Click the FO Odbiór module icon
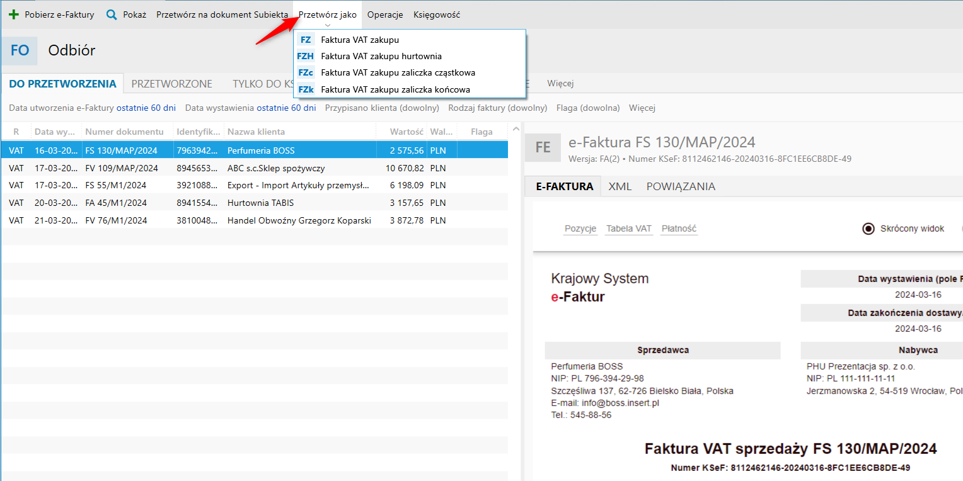The image size is (963, 481). [x=20, y=50]
